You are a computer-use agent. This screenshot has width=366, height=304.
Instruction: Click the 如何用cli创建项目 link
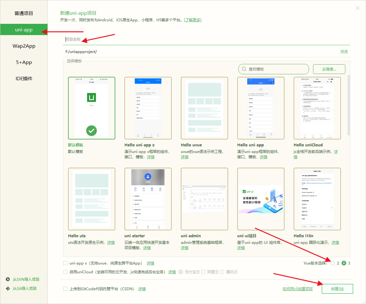[298, 289]
